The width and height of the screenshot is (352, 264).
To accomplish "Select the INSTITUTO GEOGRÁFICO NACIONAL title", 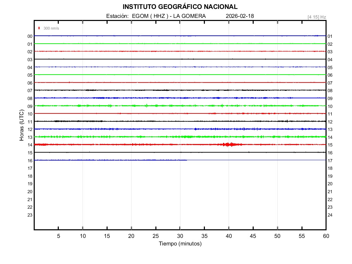I will 180,7.
